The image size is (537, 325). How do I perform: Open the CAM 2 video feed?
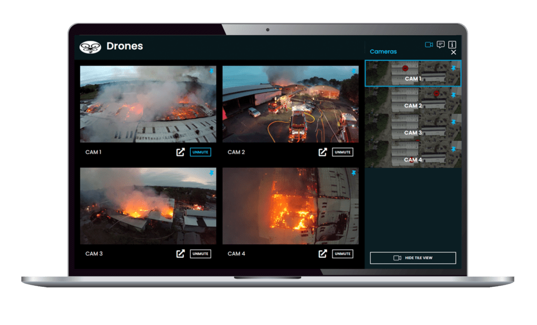click(291, 104)
